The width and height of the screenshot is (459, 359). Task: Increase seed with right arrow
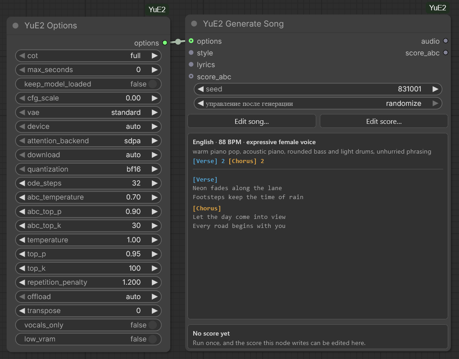coord(435,89)
